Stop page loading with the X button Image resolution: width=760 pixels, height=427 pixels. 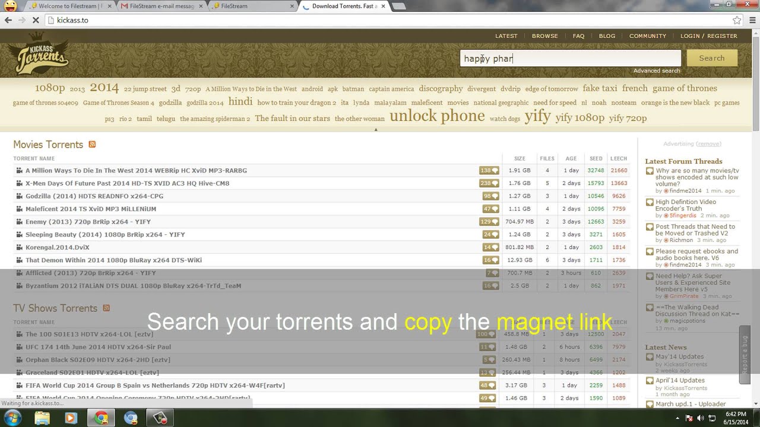coord(36,20)
